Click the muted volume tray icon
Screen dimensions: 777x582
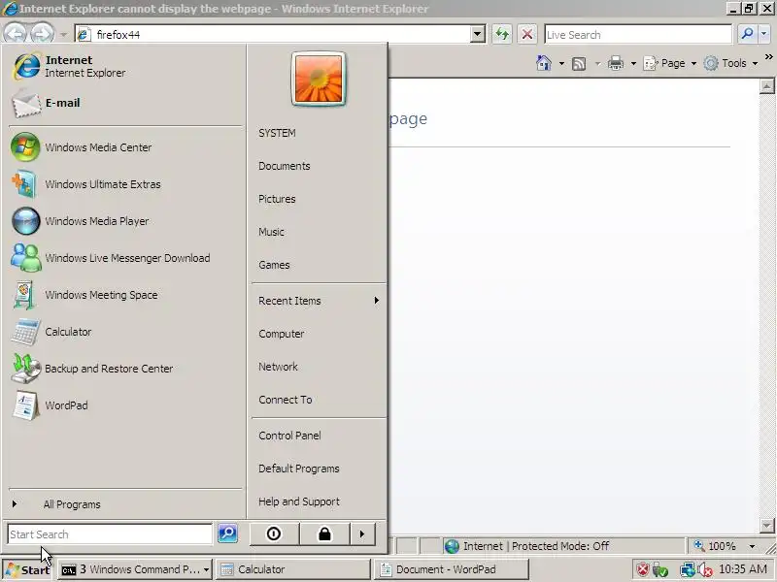(x=705, y=570)
